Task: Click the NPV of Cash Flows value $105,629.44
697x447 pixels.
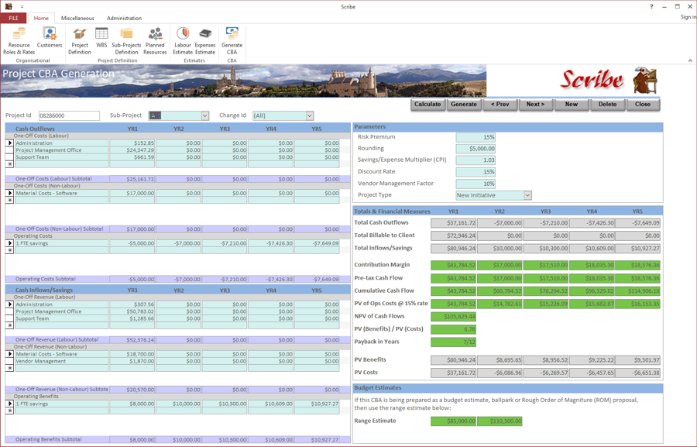Action: [453, 317]
